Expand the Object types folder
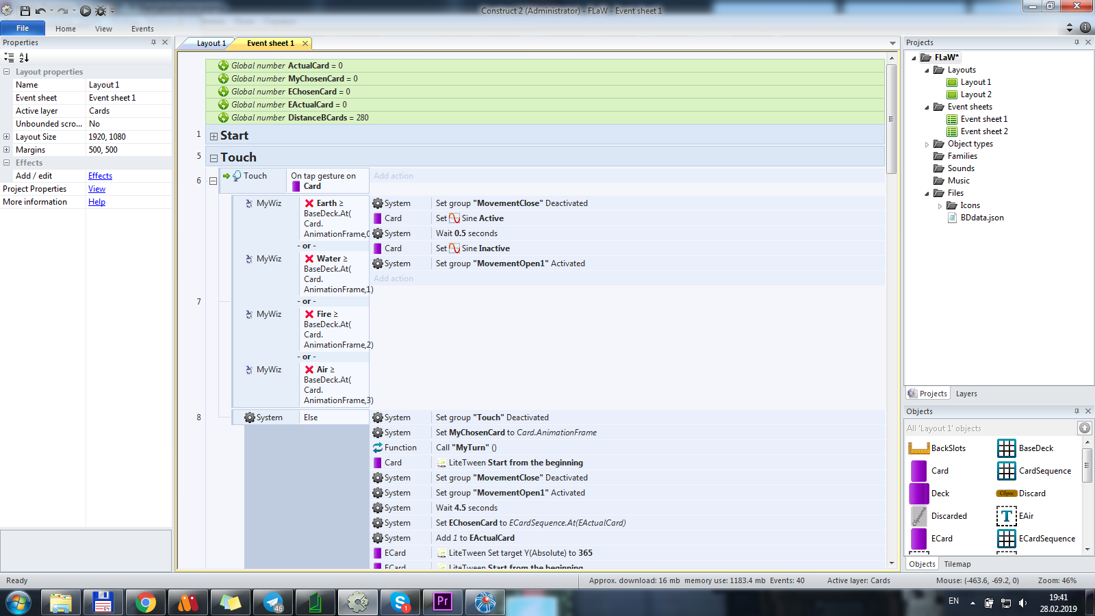Viewport: 1095px width, 616px height. pyautogui.click(x=927, y=144)
